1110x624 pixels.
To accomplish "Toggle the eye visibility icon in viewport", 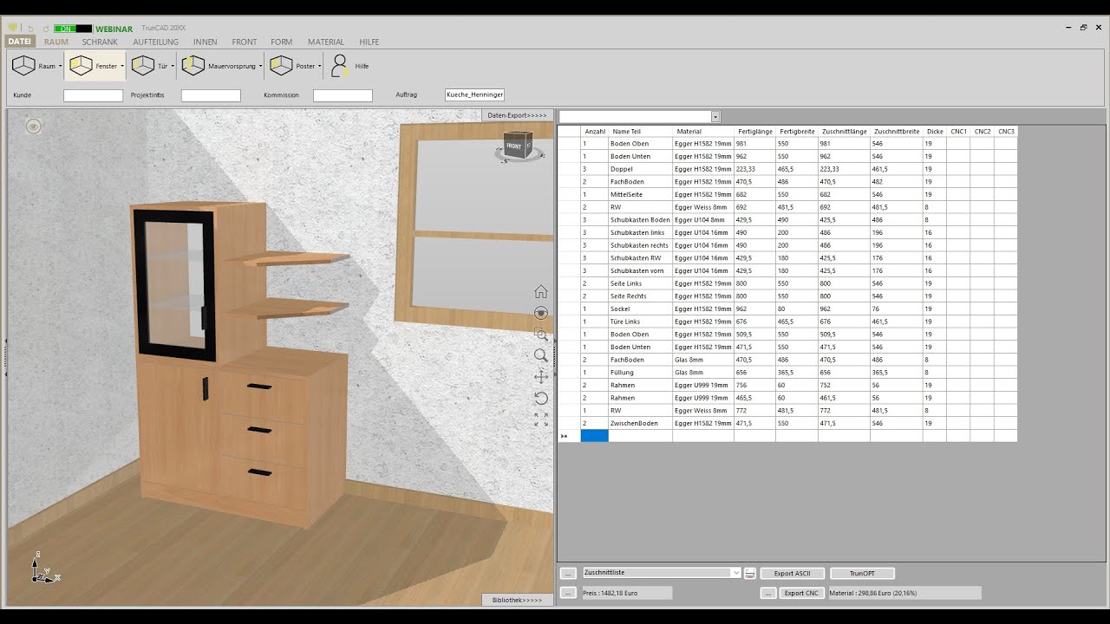I will point(33,127).
